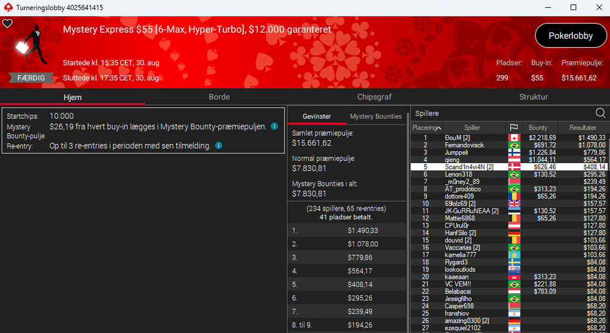Select player AT_prodotico
Viewport: 610px width, 333px height.
coord(462,189)
